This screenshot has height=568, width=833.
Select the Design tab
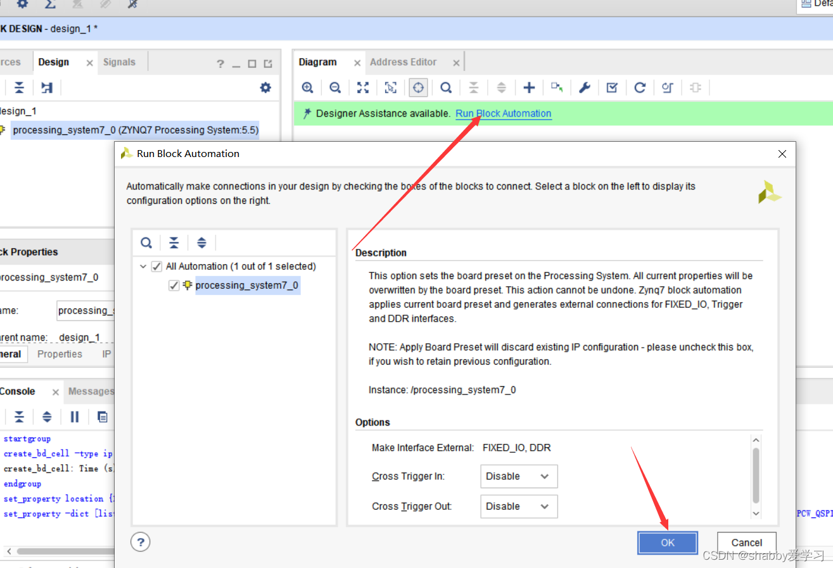click(54, 62)
